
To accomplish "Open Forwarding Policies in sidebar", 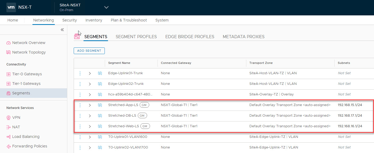I will pos(30,146).
